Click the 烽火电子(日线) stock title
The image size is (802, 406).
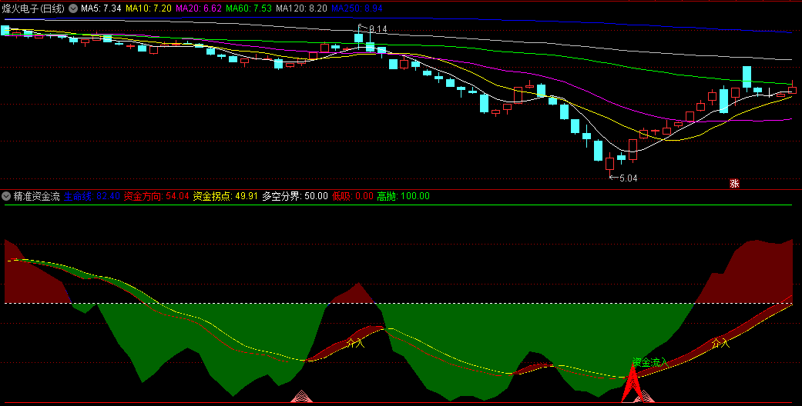(33, 8)
